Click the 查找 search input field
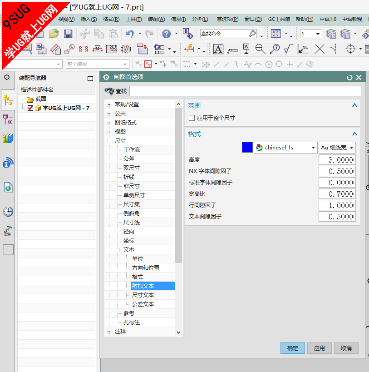The height and width of the screenshot is (372, 369). (x=245, y=91)
